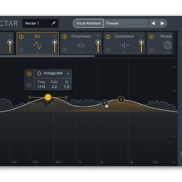The height and width of the screenshot is (182, 182).
Task: Click the Reverb module title label
Action: [x=166, y=36]
